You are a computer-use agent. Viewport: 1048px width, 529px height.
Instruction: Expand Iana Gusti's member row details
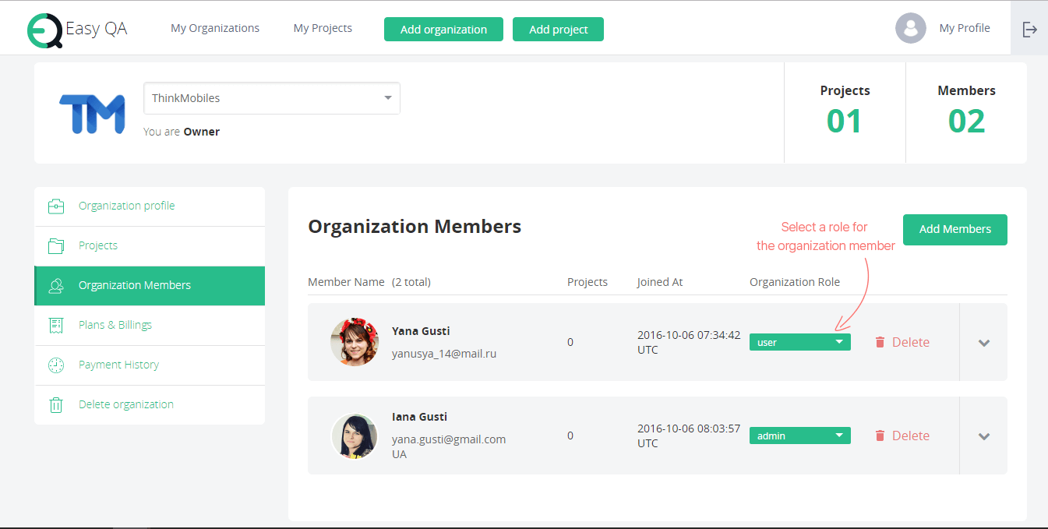[x=984, y=436]
